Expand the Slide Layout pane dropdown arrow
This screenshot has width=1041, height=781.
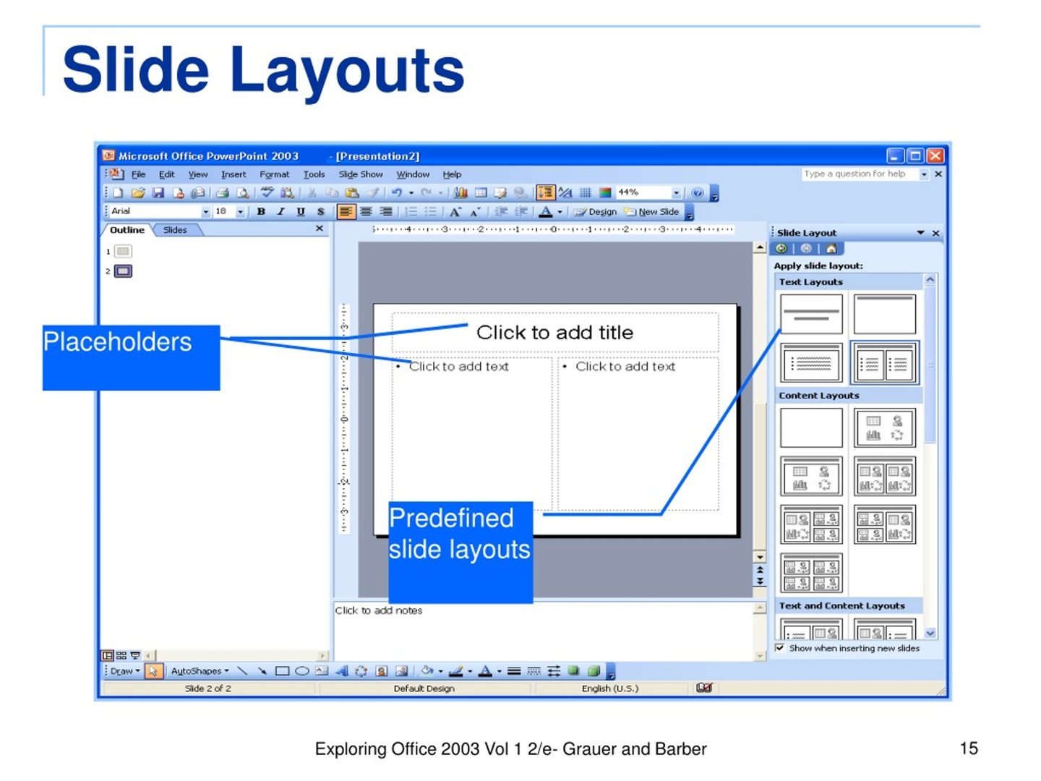pos(921,233)
